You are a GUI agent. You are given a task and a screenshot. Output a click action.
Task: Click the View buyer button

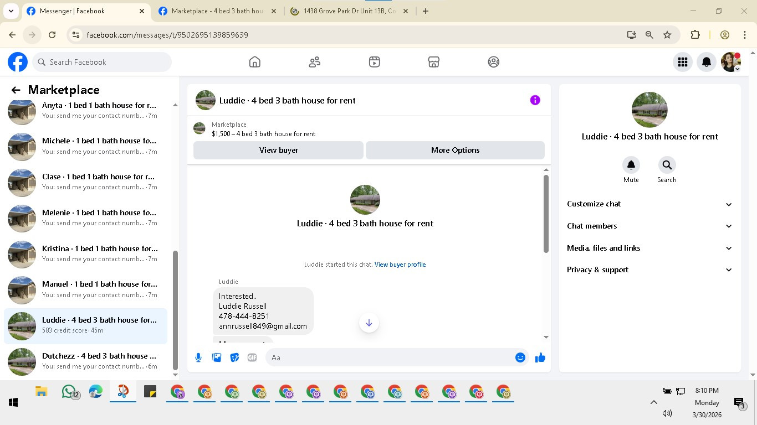(278, 150)
